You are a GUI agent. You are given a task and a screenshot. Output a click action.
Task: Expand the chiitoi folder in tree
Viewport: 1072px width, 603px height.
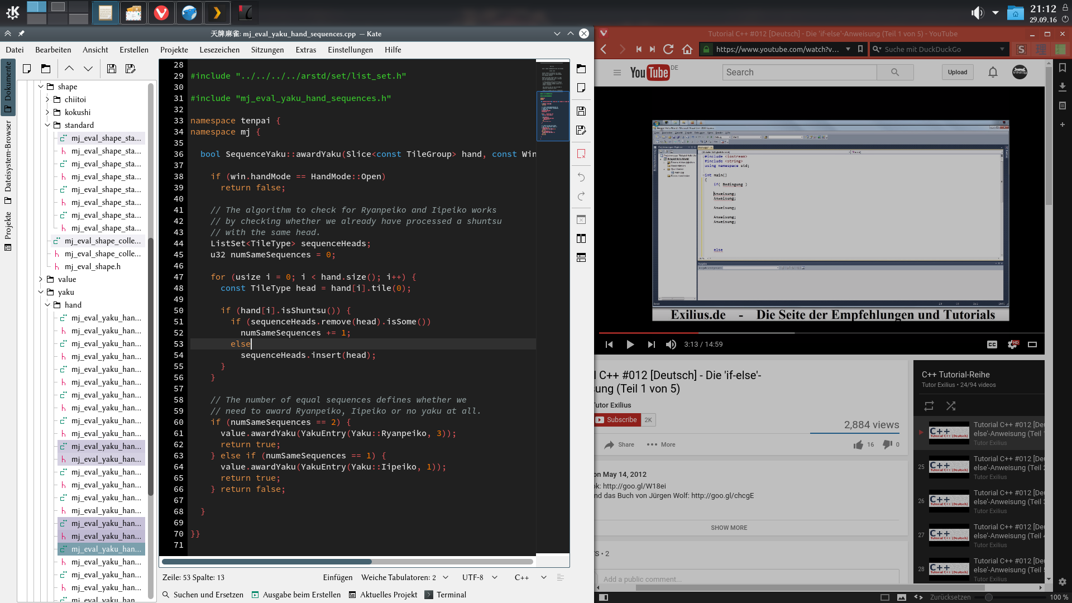point(47,99)
